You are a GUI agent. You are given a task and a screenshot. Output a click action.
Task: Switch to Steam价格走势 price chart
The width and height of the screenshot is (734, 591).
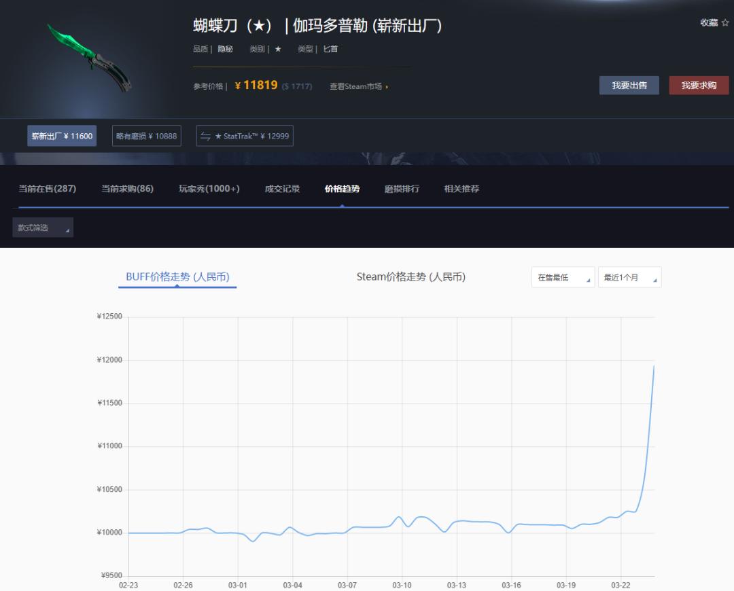tap(412, 276)
